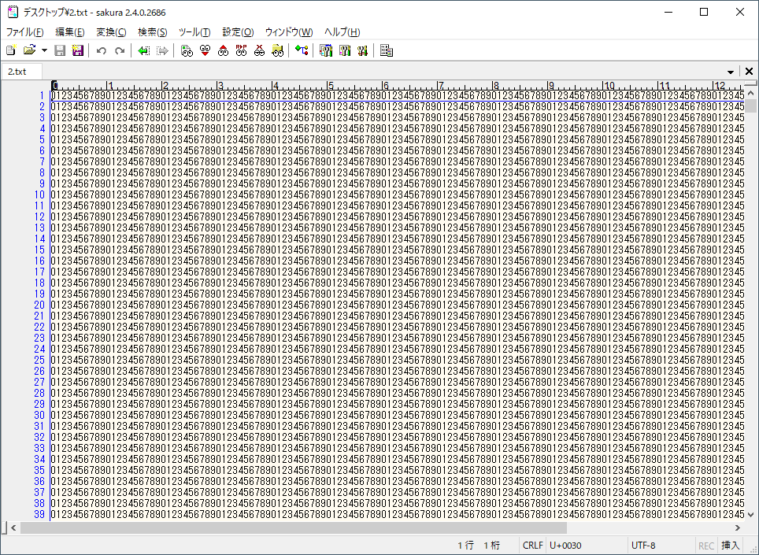Image resolution: width=759 pixels, height=555 pixels.
Task: Open the ツール(T) menu
Action: click(x=194, y=32)
